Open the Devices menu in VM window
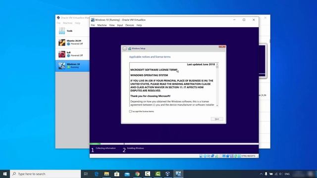 pos(130,25)
